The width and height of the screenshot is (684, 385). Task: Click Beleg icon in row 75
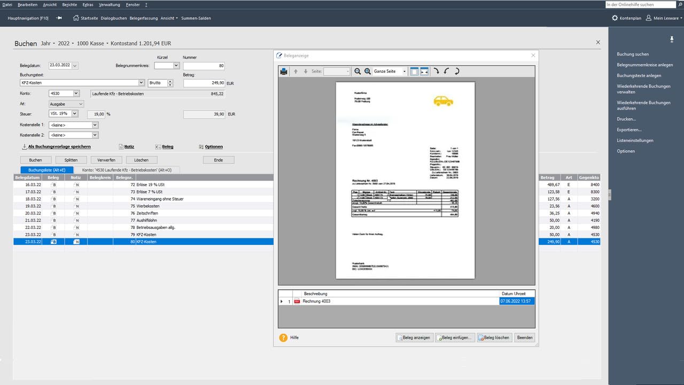(x=53, y=206)
